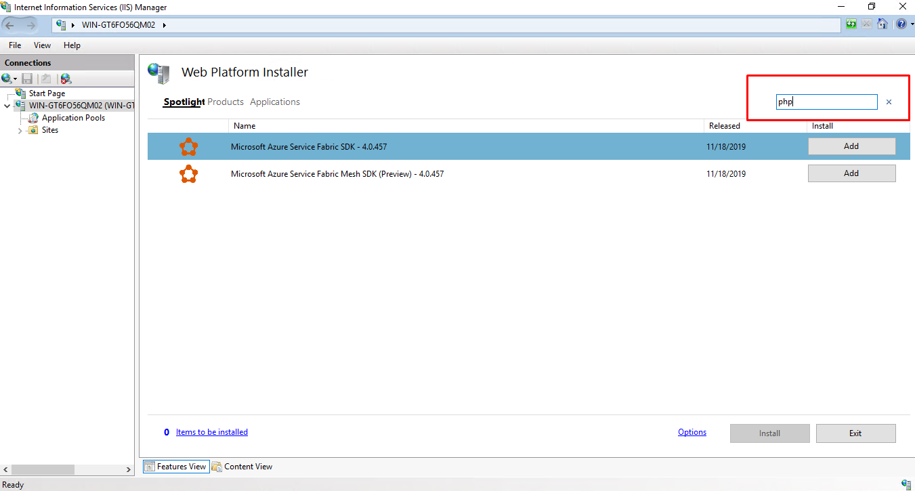Click the Service Fabric Mesh SDK product icon
Screen dimensions: 915x491
tap(189, 174)
